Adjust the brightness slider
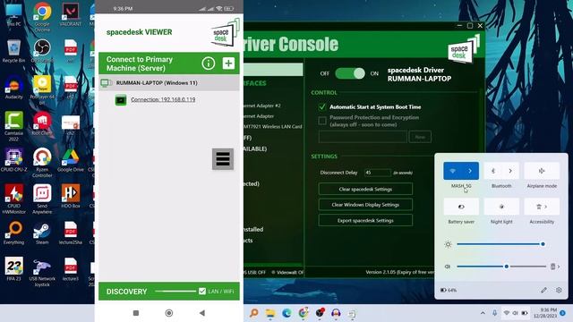 pos(500,244)
